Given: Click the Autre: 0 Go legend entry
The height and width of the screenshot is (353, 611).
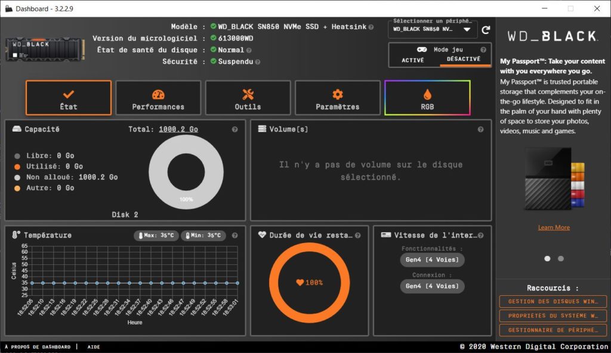Looking at the screenshot, I should coord(44,188).
